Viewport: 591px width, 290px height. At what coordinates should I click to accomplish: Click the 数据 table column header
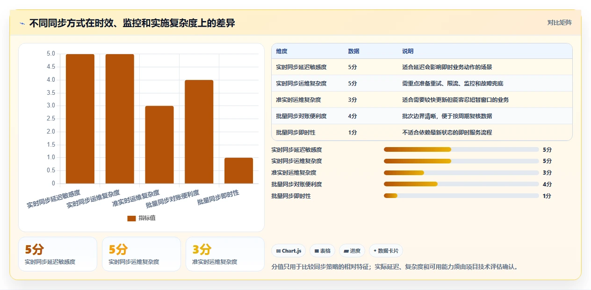(354, 51)
